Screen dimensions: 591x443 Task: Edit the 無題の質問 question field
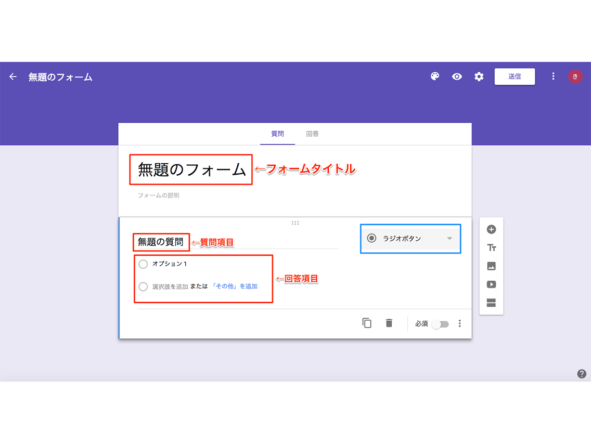point(161,242)
